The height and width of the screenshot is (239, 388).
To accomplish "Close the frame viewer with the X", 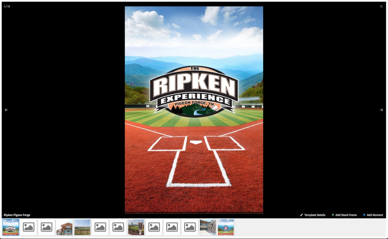I will click(x=381, y=6).
